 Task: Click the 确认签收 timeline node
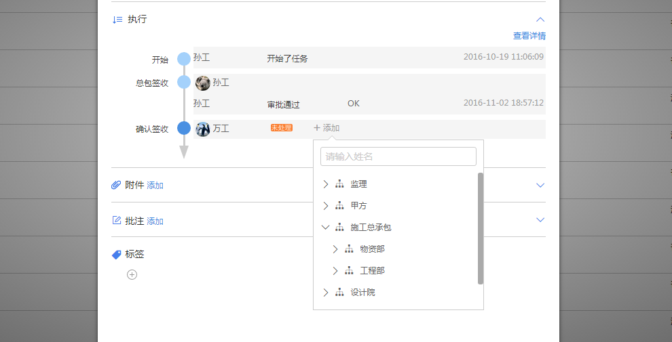pyautogui.click(x=183, y=128)
